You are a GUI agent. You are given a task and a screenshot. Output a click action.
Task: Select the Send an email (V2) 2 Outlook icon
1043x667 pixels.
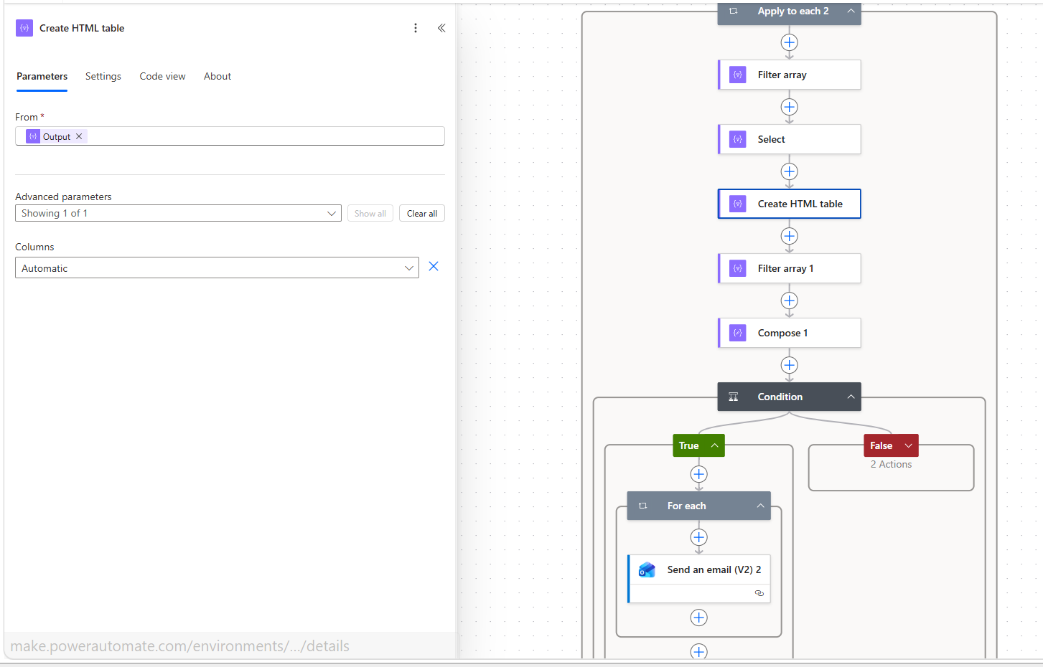[x=647, y=569]
